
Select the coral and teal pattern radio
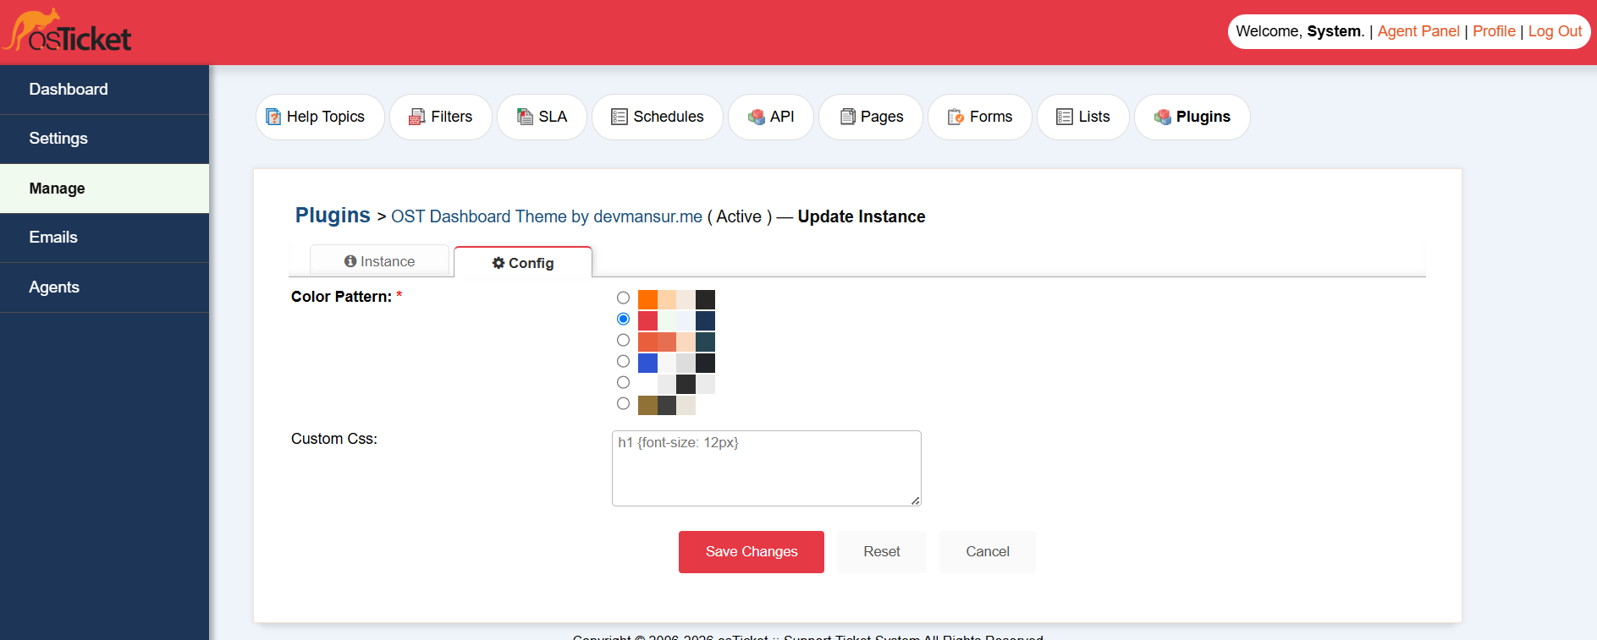624,340
